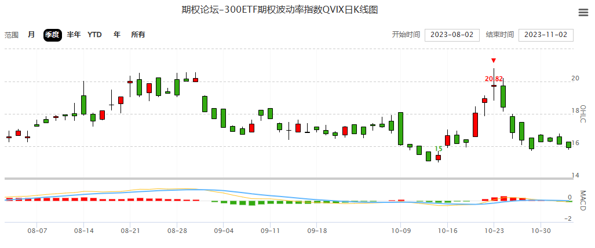The height and width of the screenshot is (248, 595).
Task: Select the 半年 range button
Action: coord(74,35)
